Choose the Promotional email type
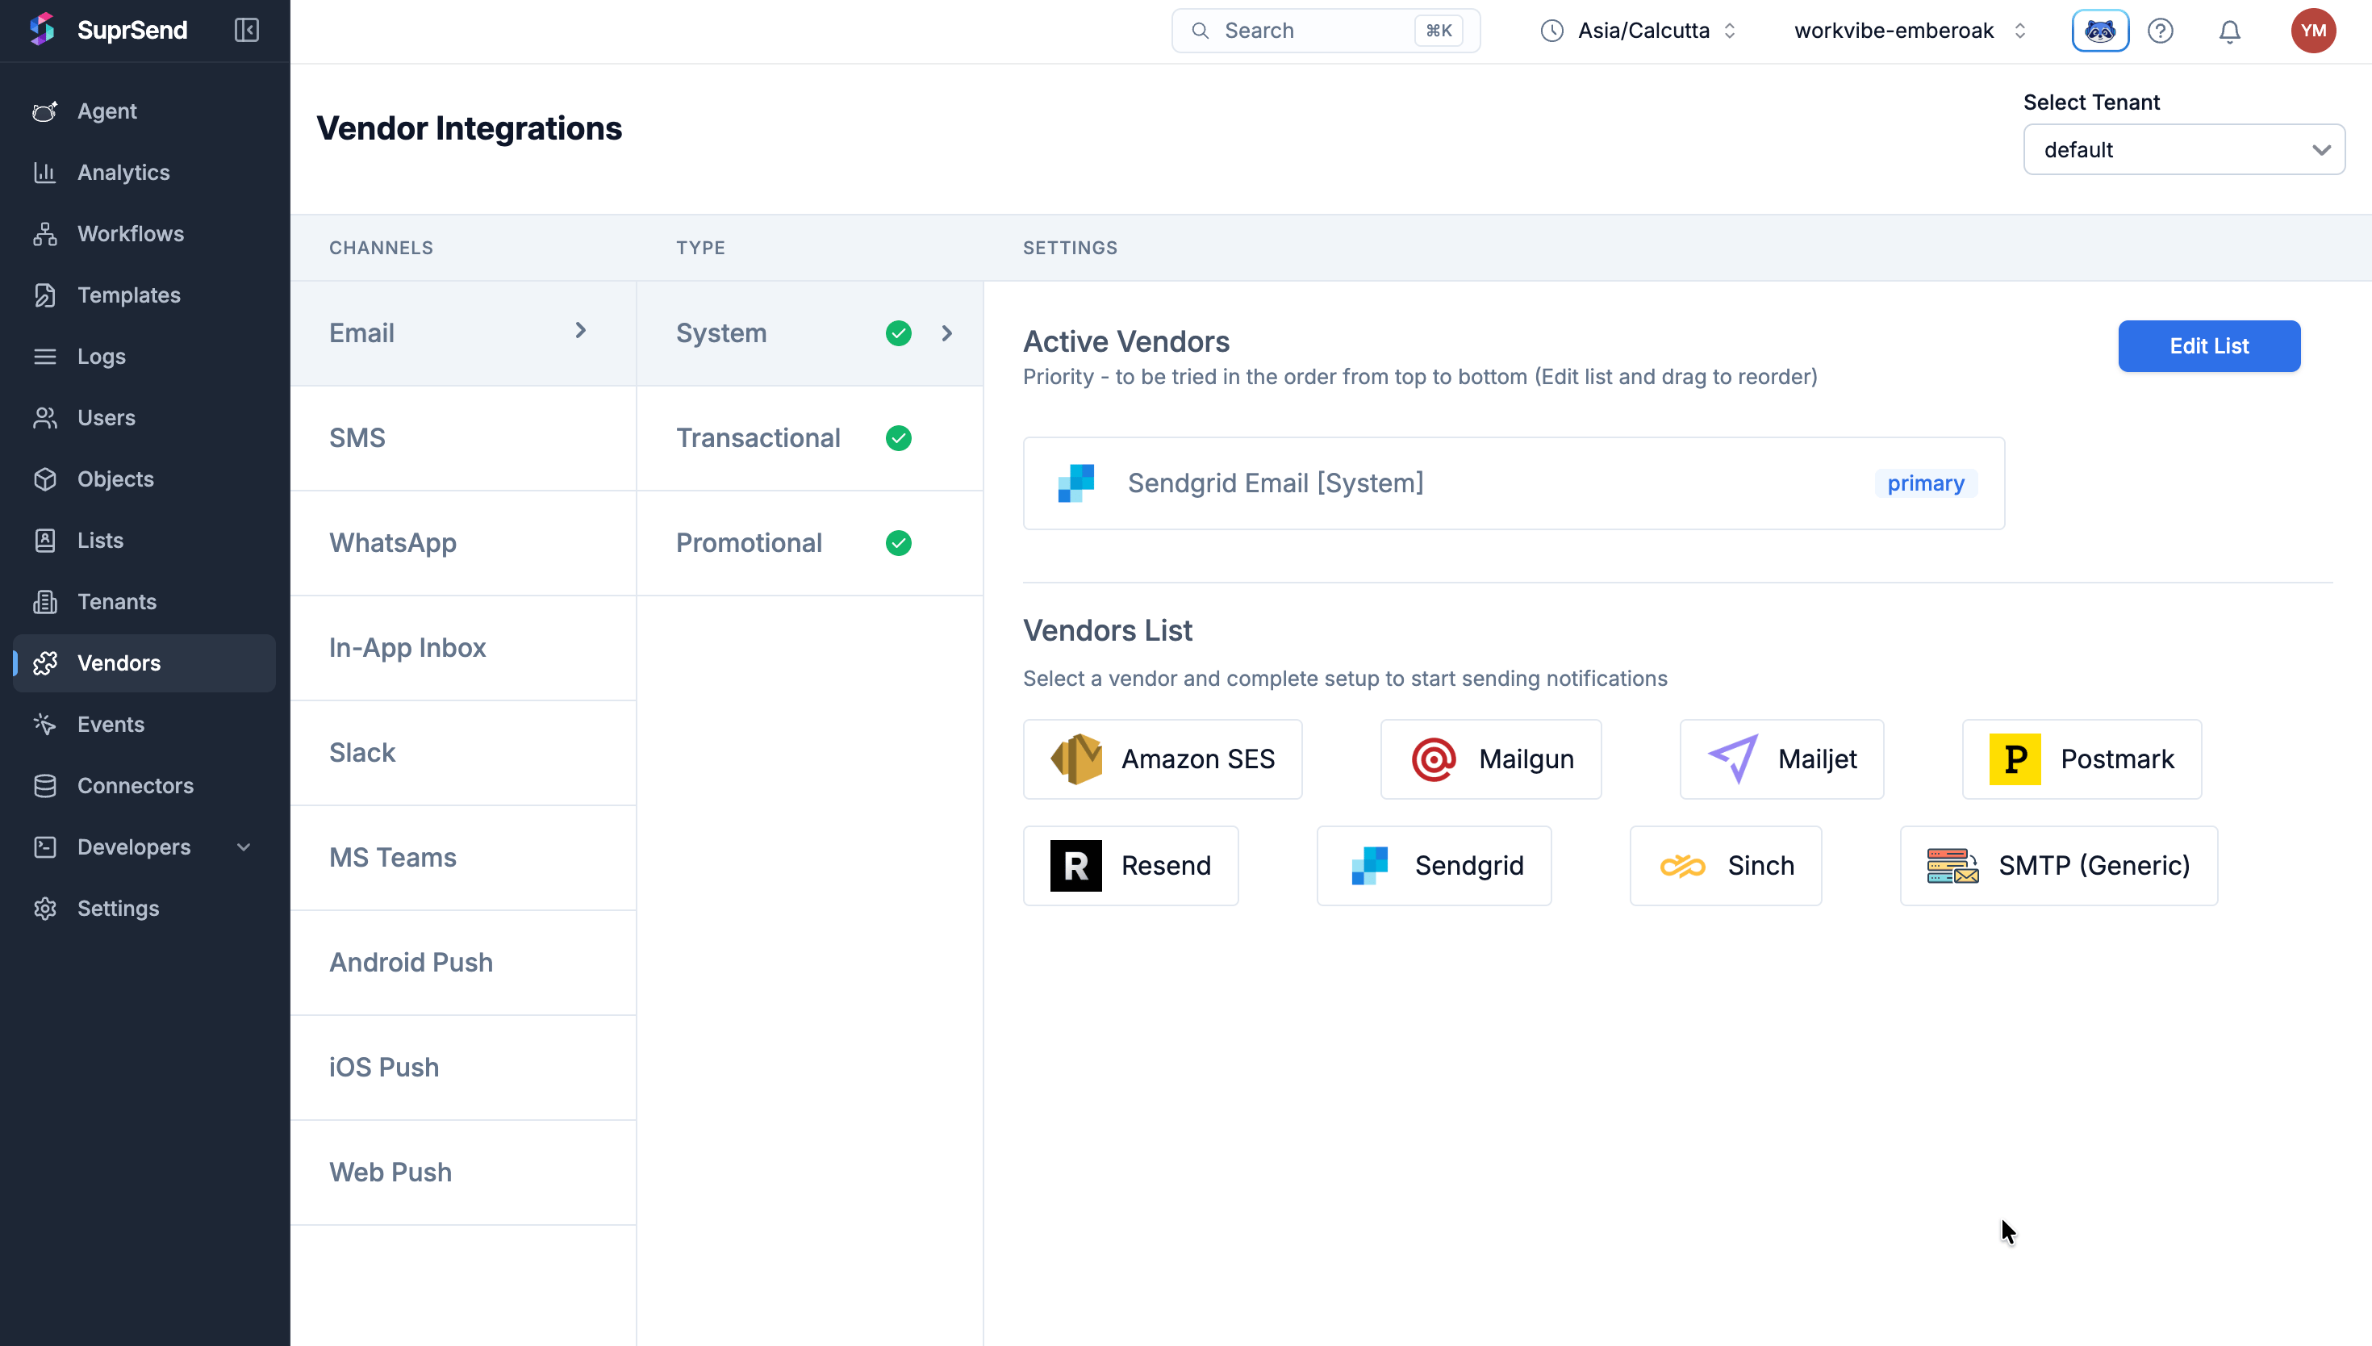Image resolution: width=2372 pixels, height=1346 pixels. point(809,542)
